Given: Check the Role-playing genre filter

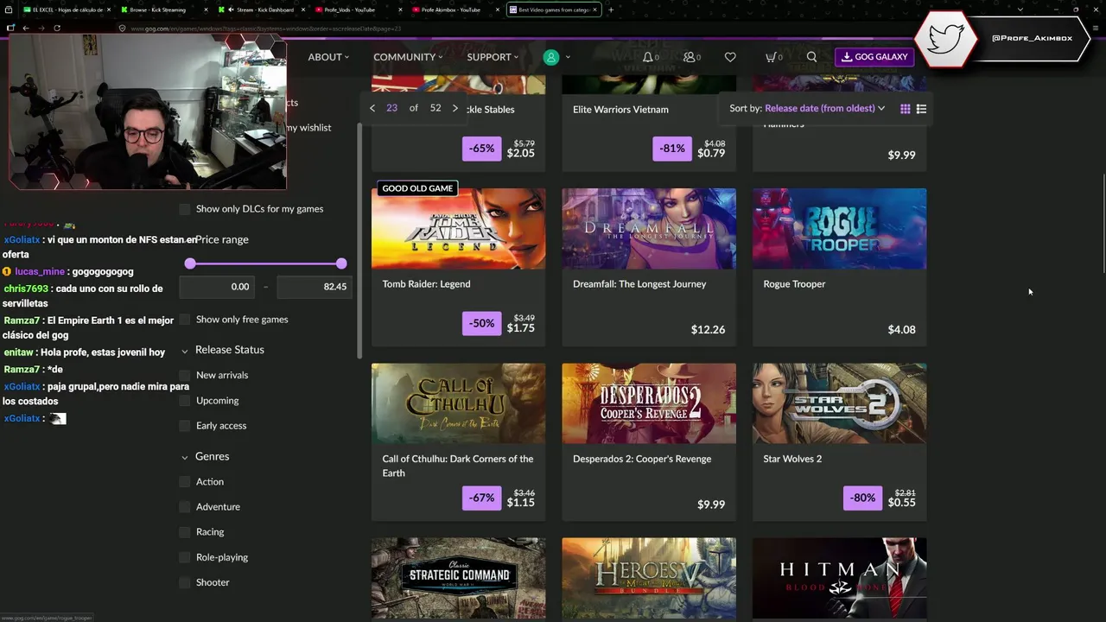Looking at the screenshot, I should [x=185, y=557].
